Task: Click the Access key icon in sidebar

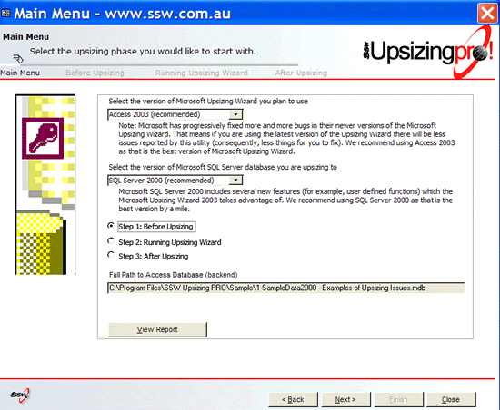Action: click(x=43, y=138)
